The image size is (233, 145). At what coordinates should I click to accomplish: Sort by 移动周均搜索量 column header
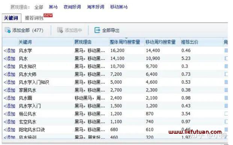coord(160,42)
